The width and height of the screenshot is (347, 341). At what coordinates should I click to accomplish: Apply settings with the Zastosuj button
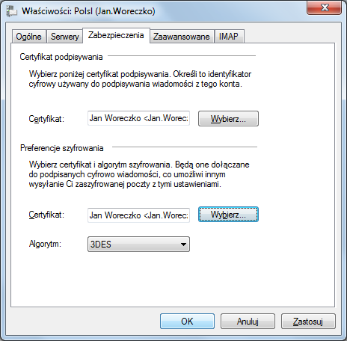pyautogui.click(x=308, y=322)
